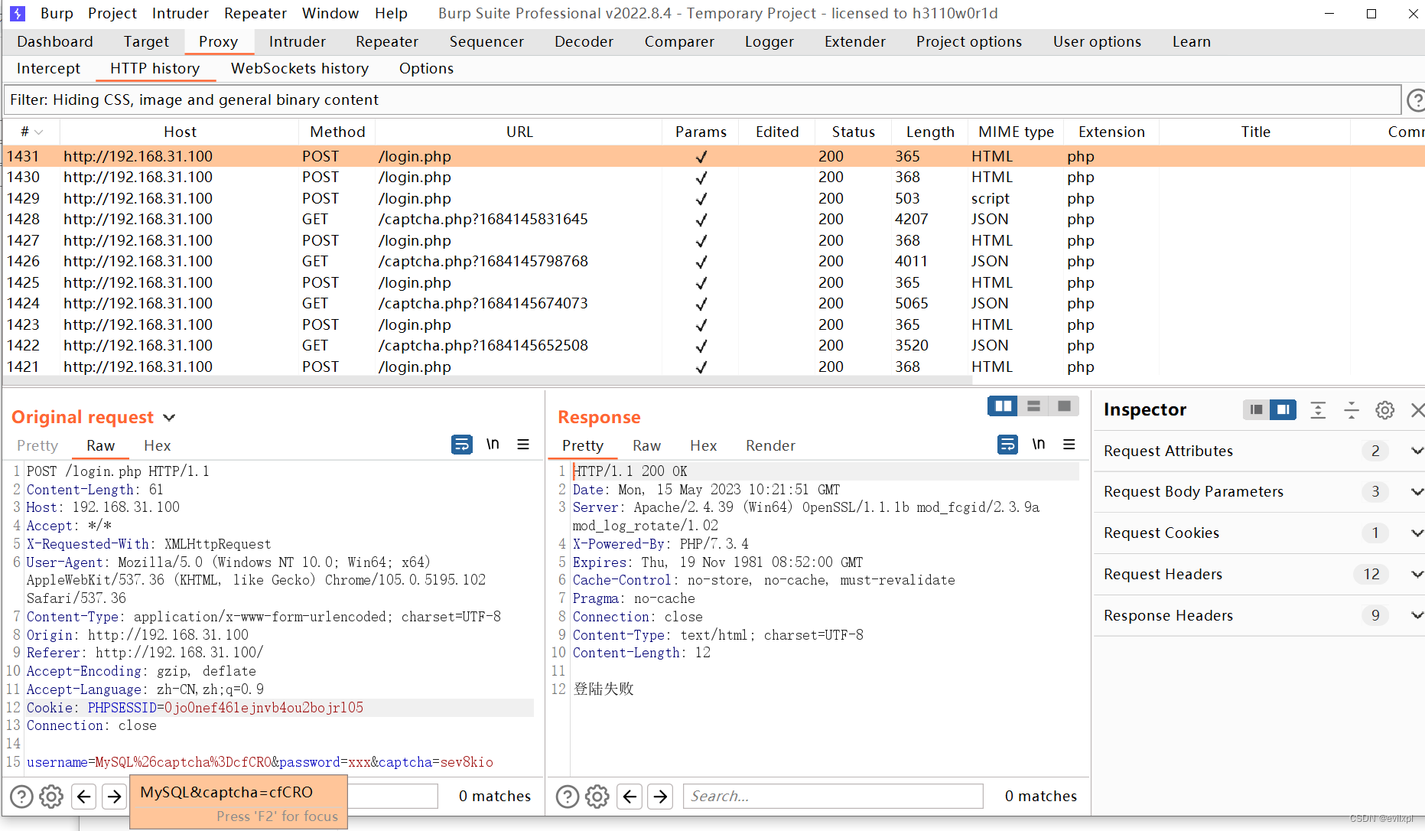Open request panel hamburger menu
The width and height of the screenshot is (1425, 831).
click(x=523, y=445)
